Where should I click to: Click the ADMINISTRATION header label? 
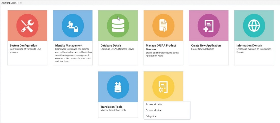pyautogui.click(x=12, y=3)
